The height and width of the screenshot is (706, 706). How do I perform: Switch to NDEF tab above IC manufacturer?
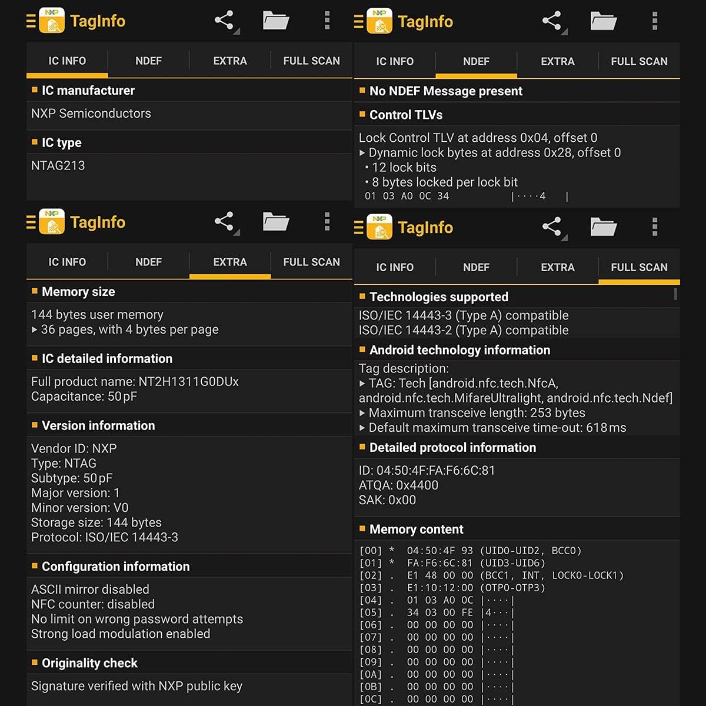coord(148,61)
